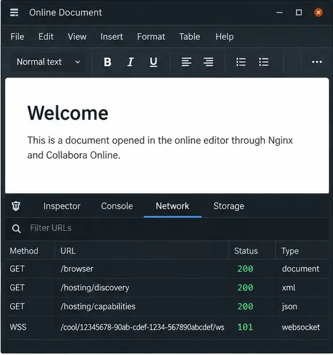
Task: Open the Format menu
Action: (x=151, y=36)
